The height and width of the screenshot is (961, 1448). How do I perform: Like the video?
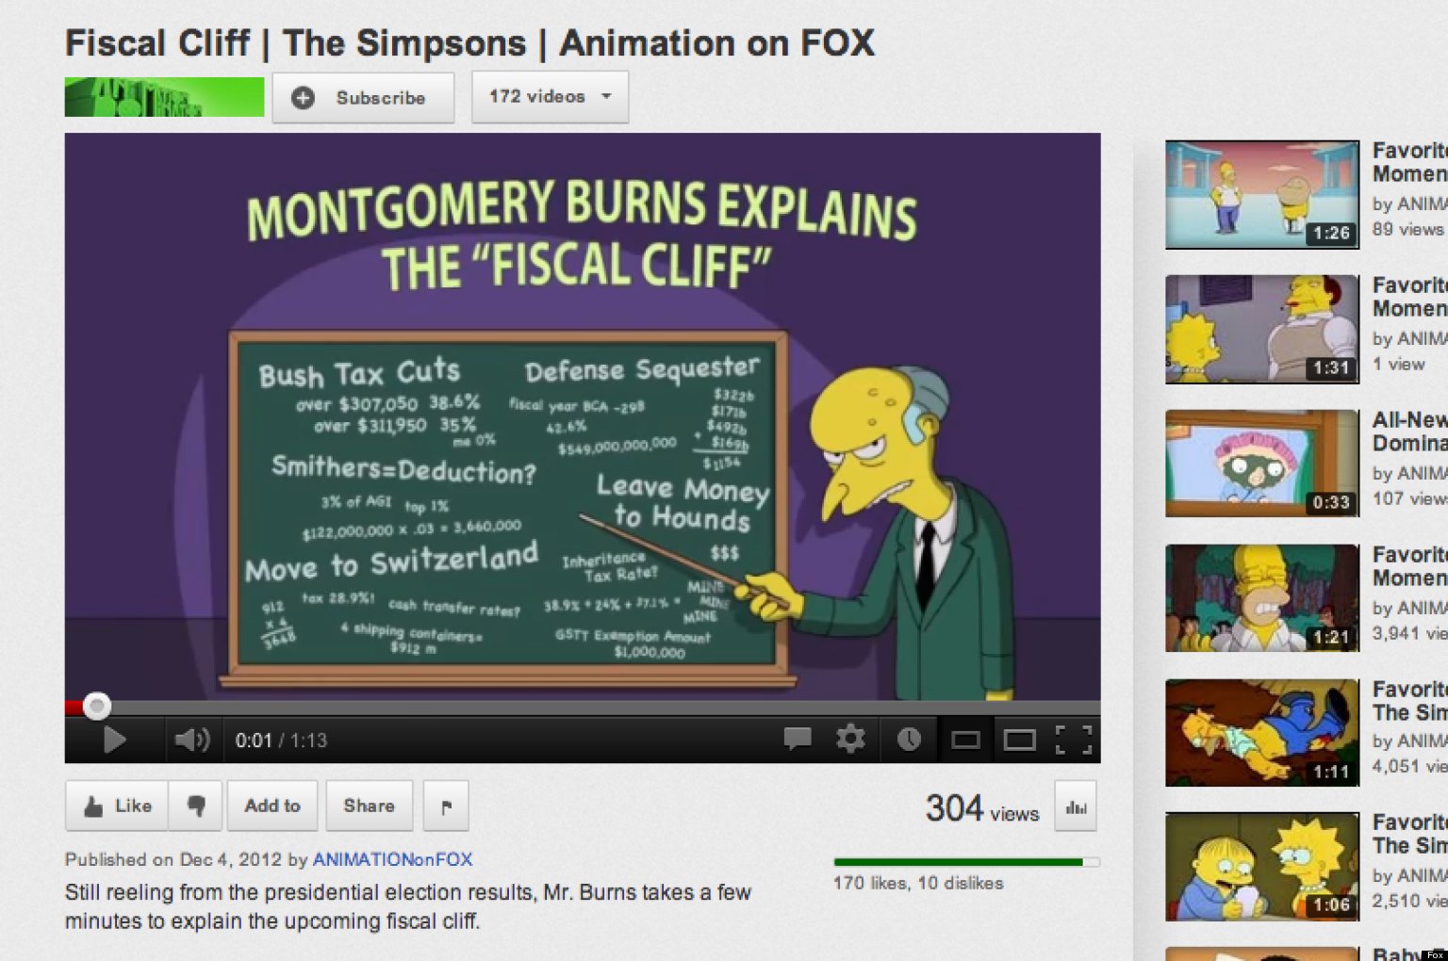click(x=117, y=806)
